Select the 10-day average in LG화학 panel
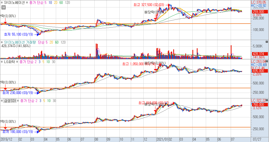This screenshot has height=142, width=269. pos(48,62)
